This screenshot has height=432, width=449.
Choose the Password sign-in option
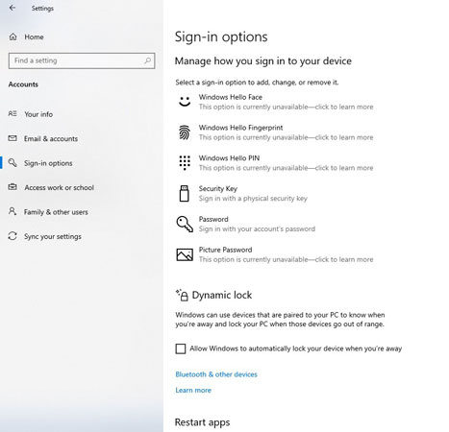point(246,224)
